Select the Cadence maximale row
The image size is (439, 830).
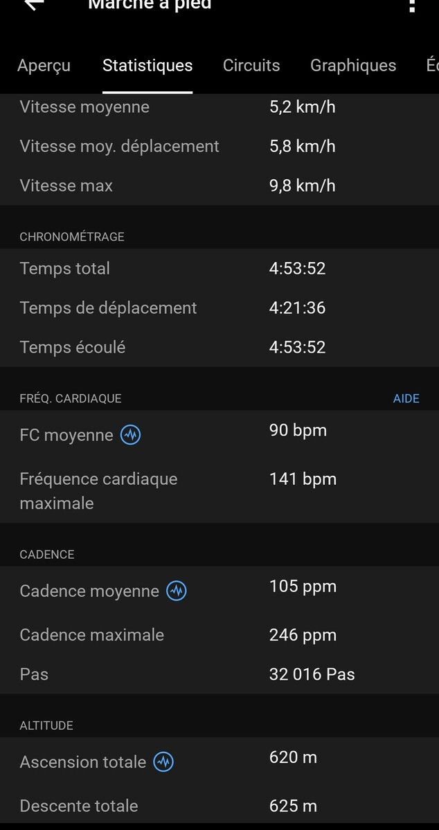219,635
